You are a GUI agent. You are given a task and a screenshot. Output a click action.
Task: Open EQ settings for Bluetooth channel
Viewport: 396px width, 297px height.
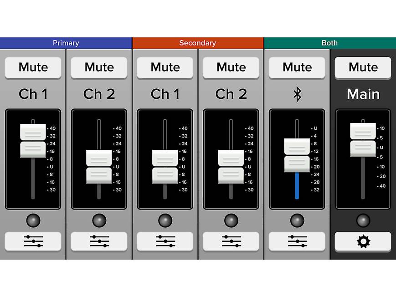297,241
